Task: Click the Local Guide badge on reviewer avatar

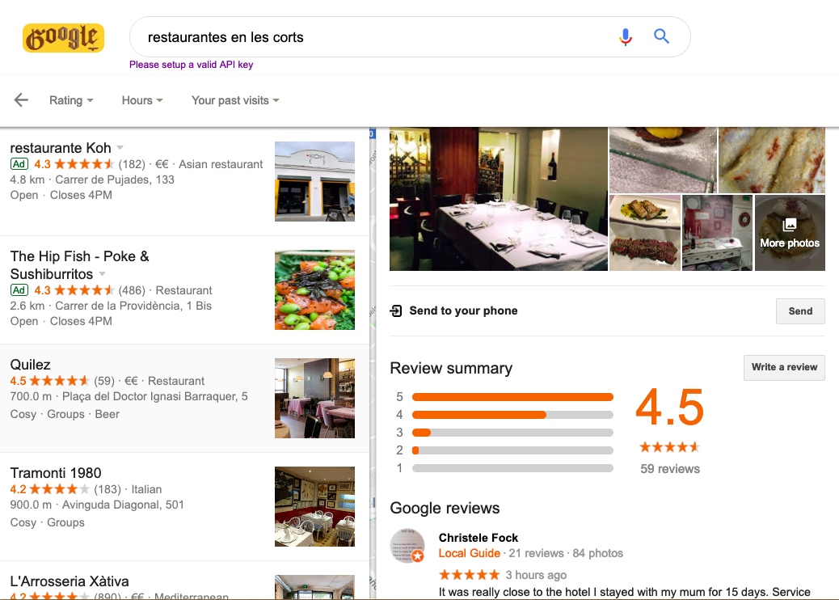Action: pyautogui.click(x=418, y=556)
